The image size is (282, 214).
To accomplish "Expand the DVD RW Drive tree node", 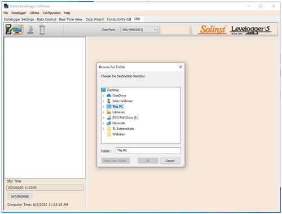I will tap(103, 117).
